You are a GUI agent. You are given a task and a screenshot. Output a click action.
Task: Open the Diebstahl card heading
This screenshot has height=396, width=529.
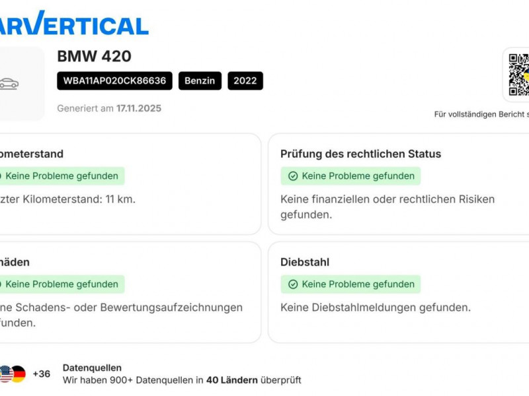click(305, 262)
